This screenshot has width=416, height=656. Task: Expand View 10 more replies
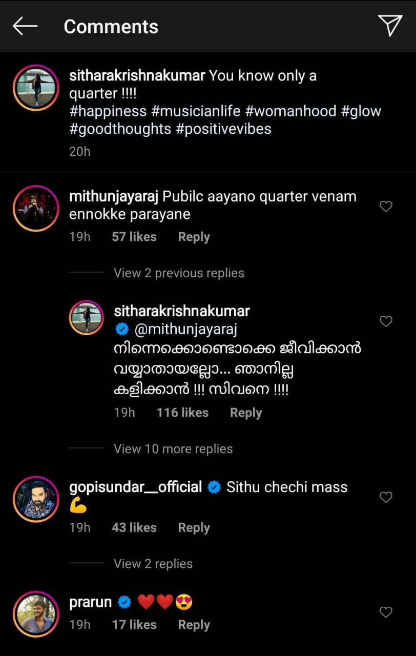tap(173, 449)
